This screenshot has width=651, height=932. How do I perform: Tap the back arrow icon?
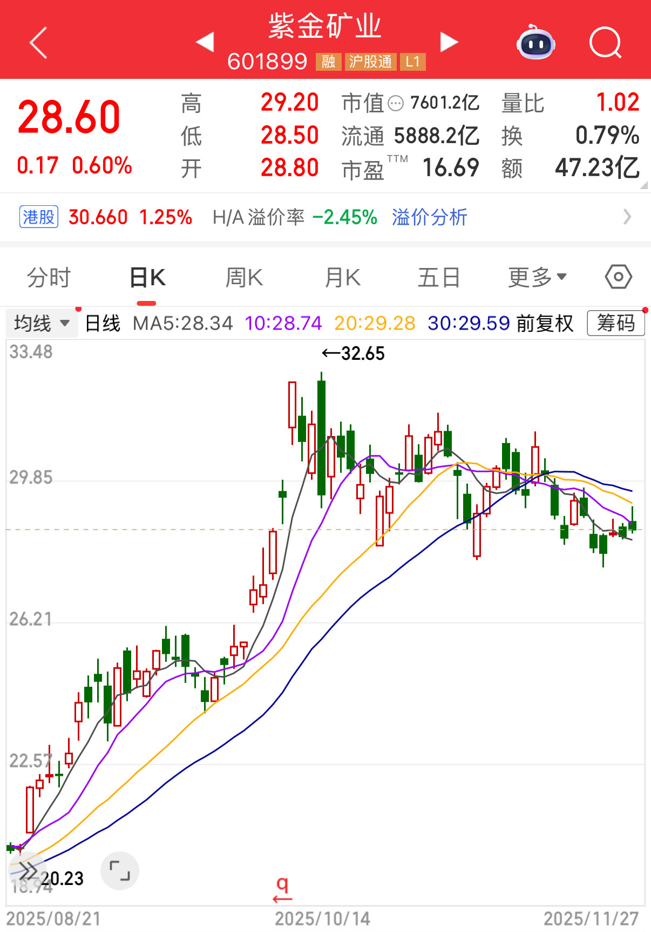click(39, 43)
